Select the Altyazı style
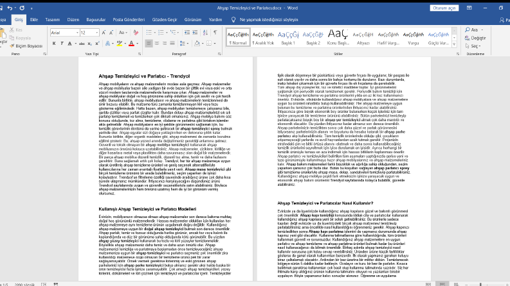 363,37
